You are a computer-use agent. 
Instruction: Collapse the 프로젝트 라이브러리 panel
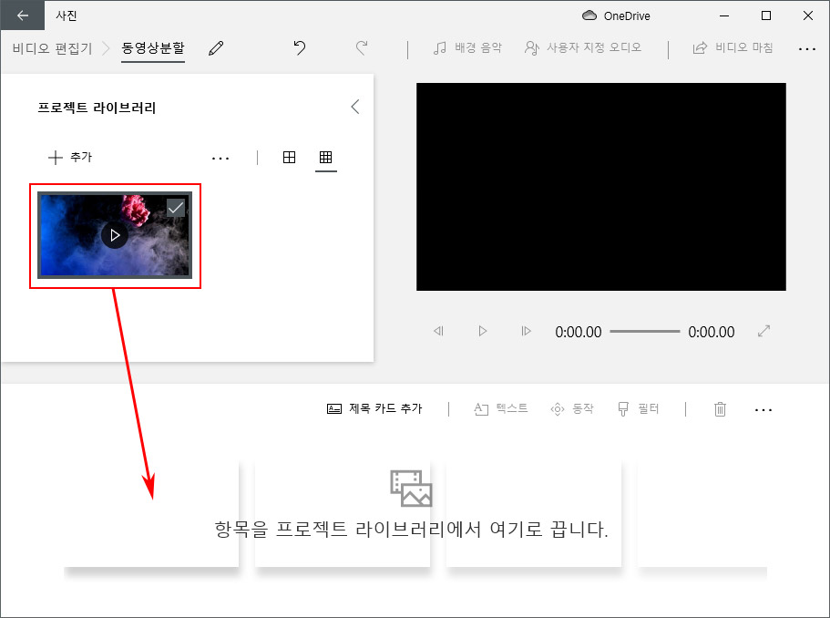point(355,107)
